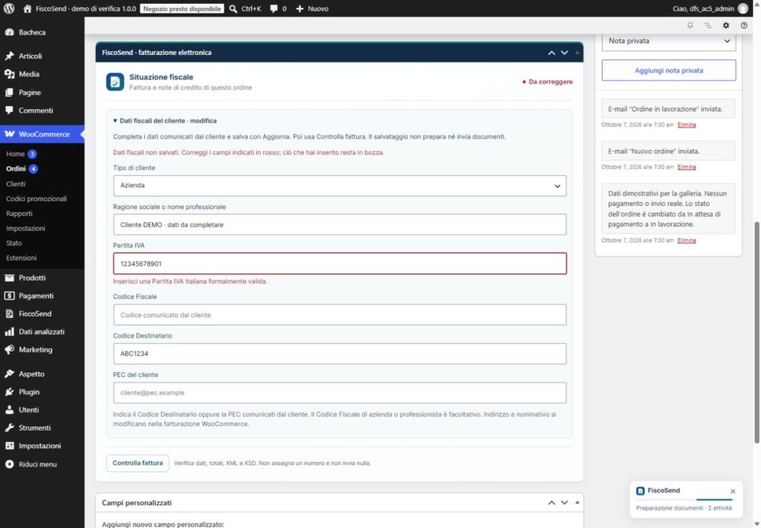Focus the Partita IVA field
Screen dimensions: 761x528
340,264
